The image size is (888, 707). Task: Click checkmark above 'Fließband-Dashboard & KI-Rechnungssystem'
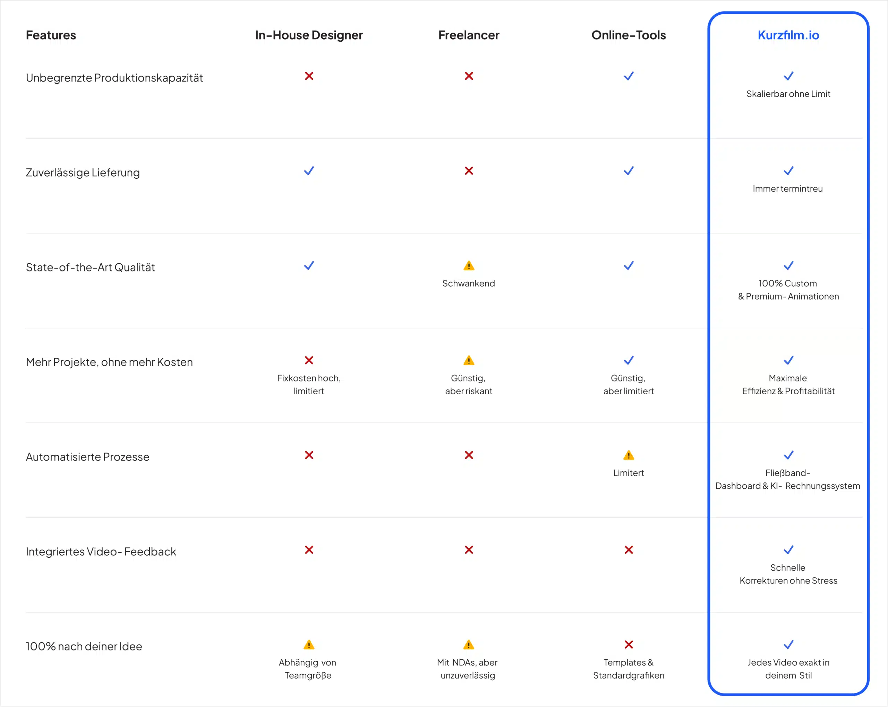788,455
